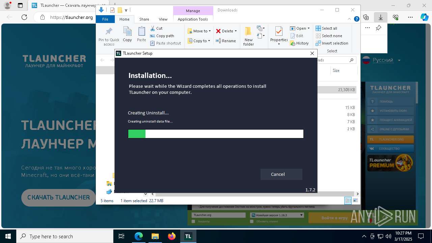
Task: Click Paste shortcut in ribbon
Action: tap(165, 43)
